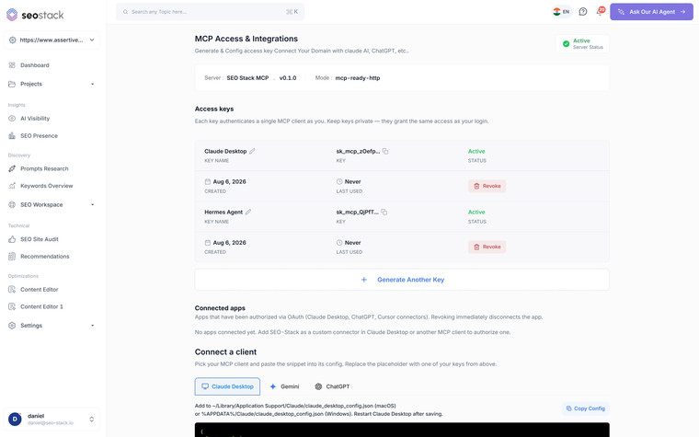699x437 pixels.
Task: Expand the Projects menu arrow
Action: (x=93, y=84)
